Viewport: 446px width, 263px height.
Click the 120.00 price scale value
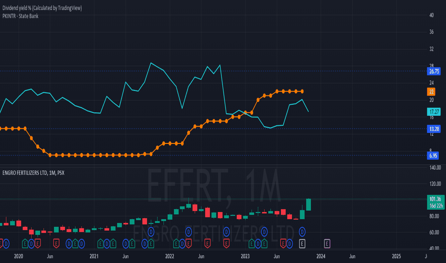pyautogui.click(x=435, y=184)
